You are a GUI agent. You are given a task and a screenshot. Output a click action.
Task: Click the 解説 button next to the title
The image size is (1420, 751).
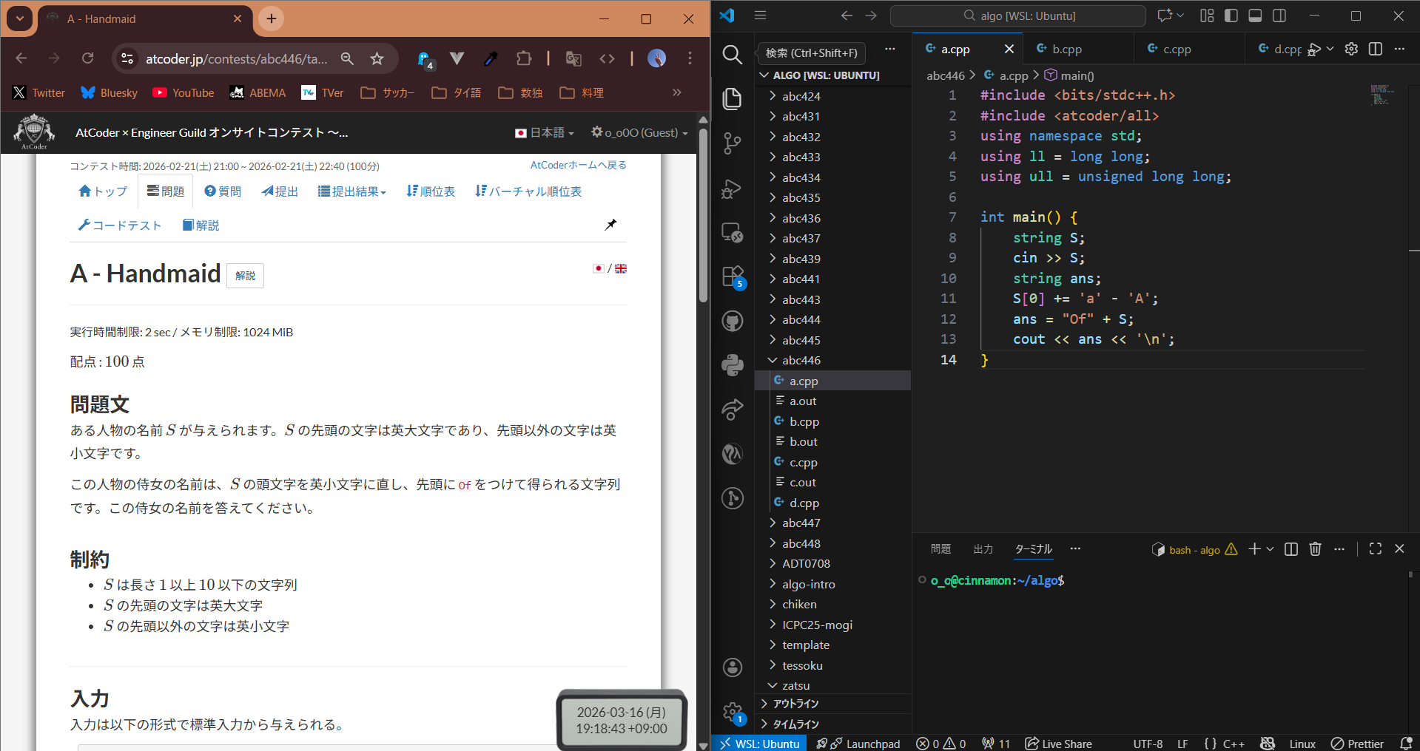tap(245, 276)
